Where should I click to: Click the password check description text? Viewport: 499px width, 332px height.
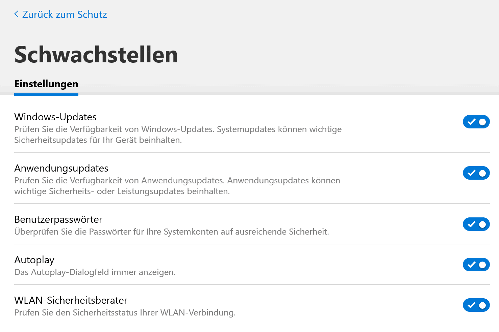point(172,232)
